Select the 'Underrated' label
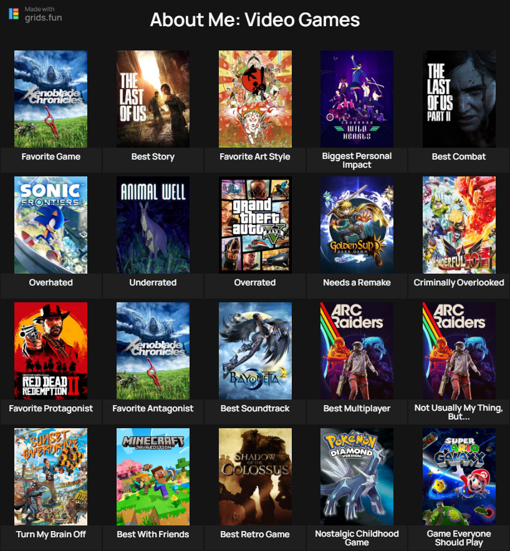 pyautogui.click(x=153, y=282)
